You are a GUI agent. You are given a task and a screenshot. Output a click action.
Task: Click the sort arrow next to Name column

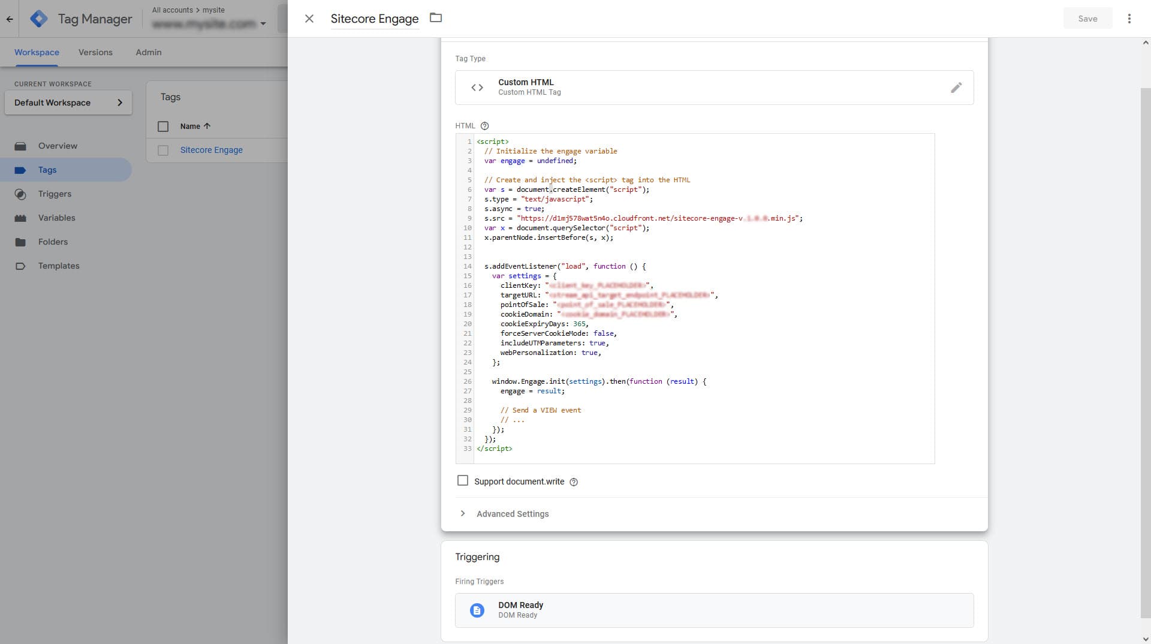point(207,126)
